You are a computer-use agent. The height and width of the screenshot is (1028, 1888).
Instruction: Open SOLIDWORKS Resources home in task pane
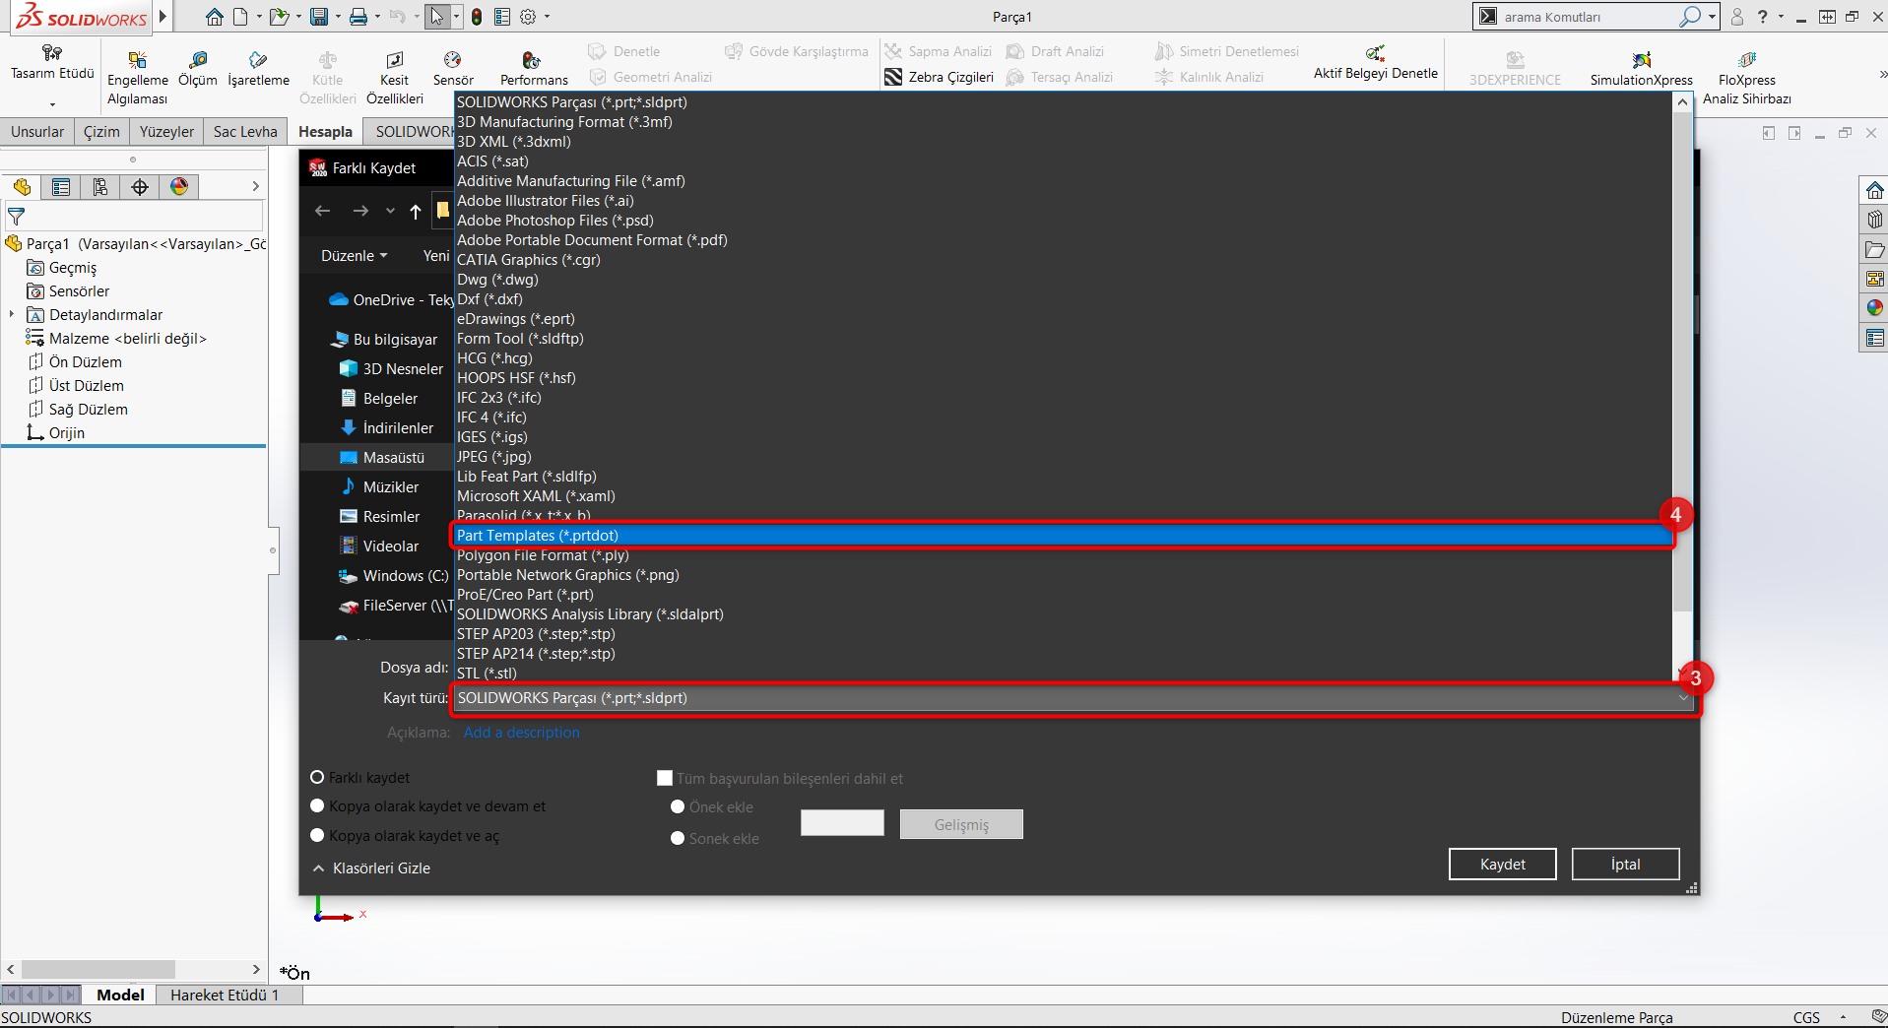tap(1874, 190)
